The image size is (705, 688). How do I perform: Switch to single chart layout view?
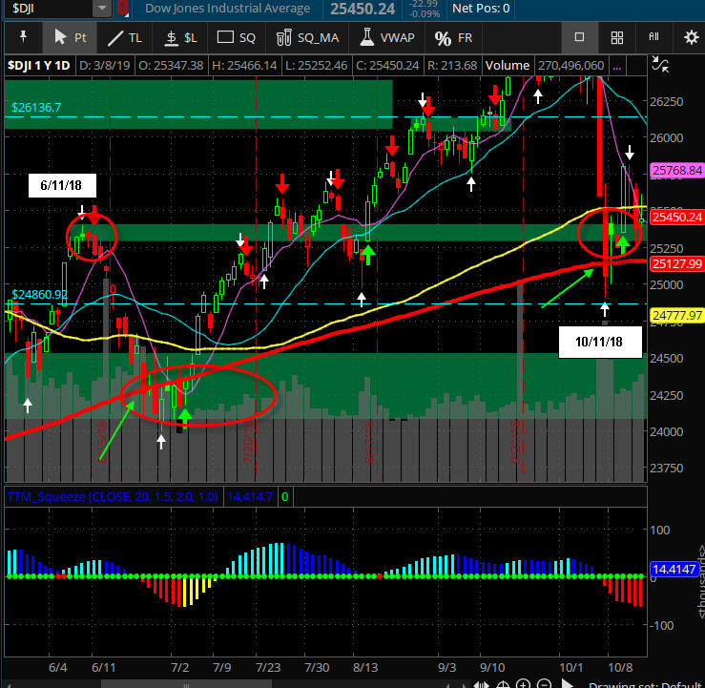click(x=579, y=38)
